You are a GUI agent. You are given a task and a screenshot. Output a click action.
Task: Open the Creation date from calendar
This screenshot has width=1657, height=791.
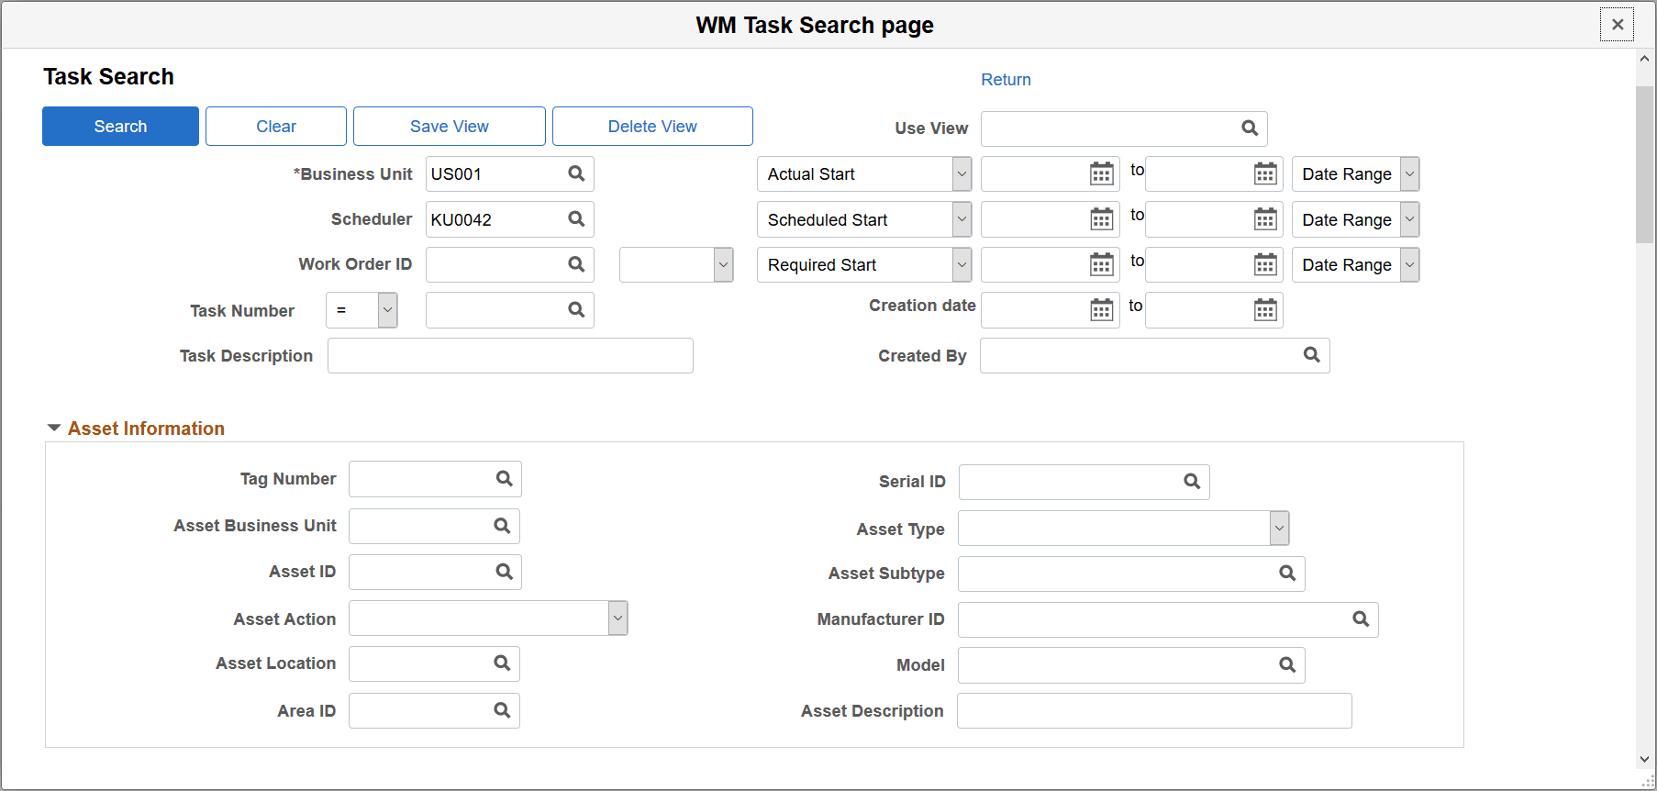pos(1102,310)
